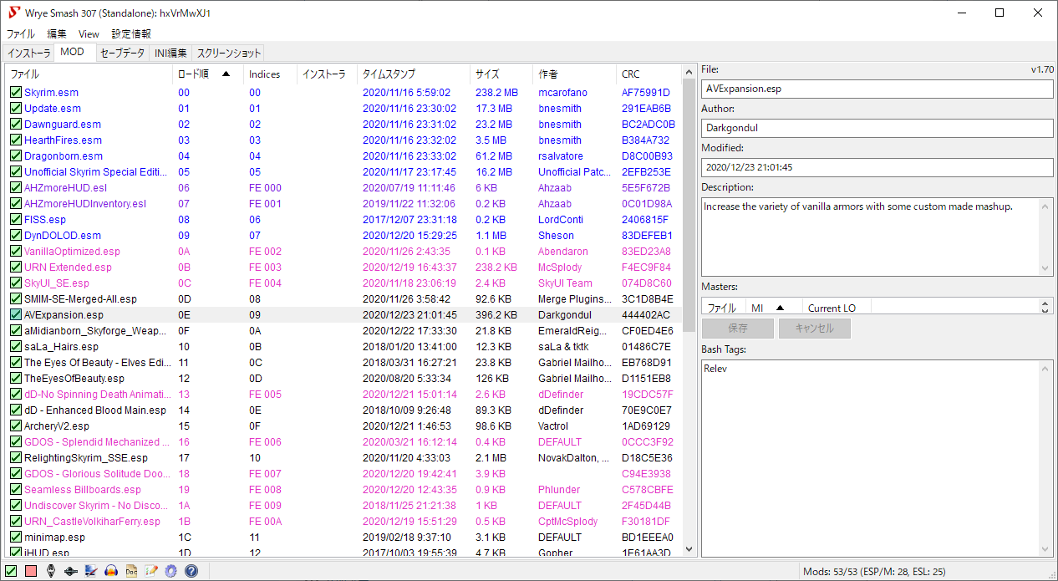Click the Bash Tags scroll down arrow
The image size is (1058, 581).
(1046, 549)
